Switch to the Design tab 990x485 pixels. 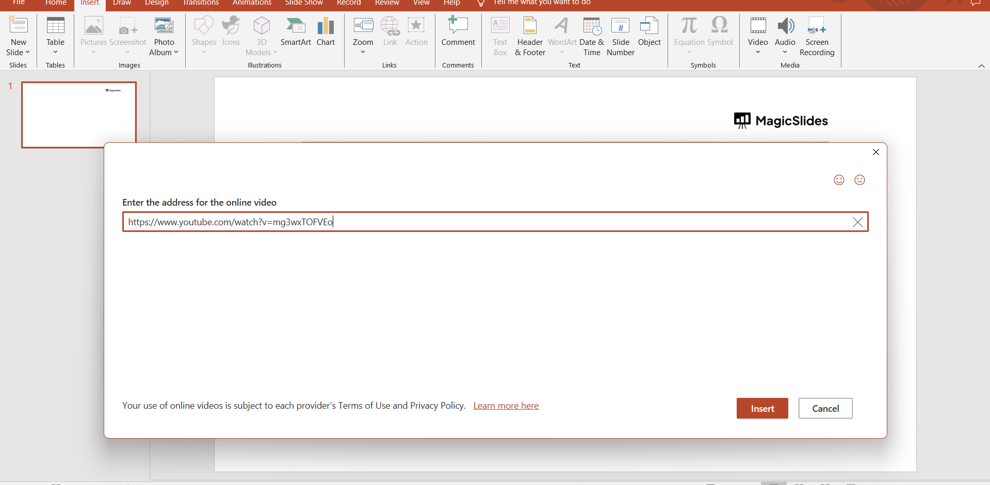pyautogui.click(x=157, y=3)
